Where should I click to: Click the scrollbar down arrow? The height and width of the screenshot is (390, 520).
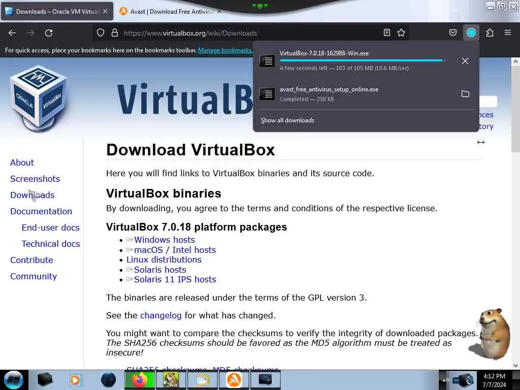(515, 366)
